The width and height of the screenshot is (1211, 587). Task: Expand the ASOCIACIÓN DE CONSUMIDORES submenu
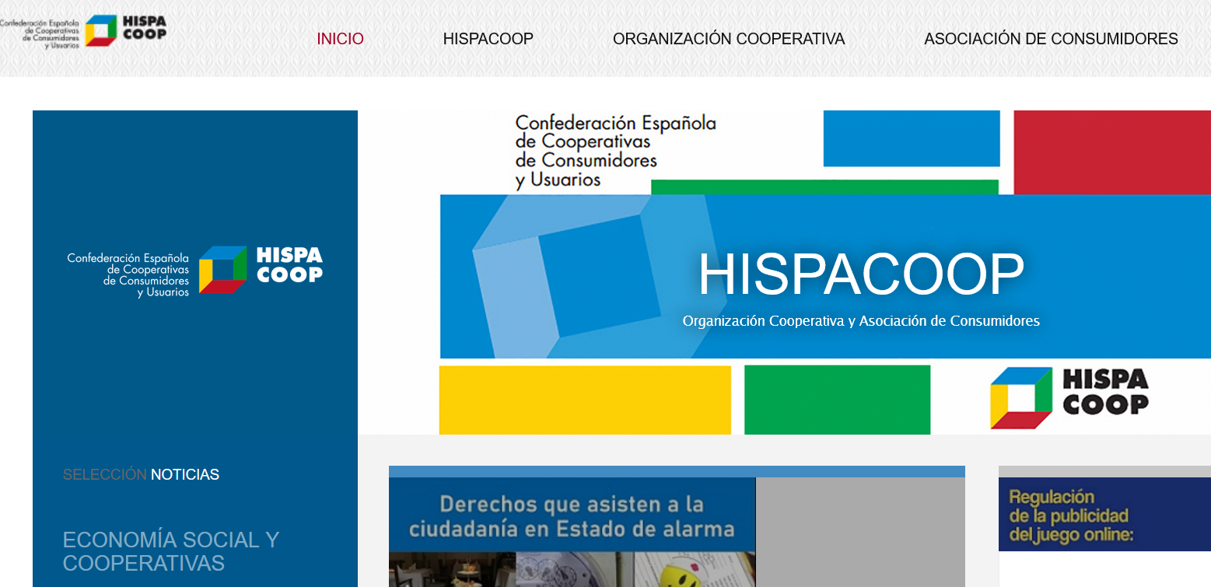point(1050,38)
